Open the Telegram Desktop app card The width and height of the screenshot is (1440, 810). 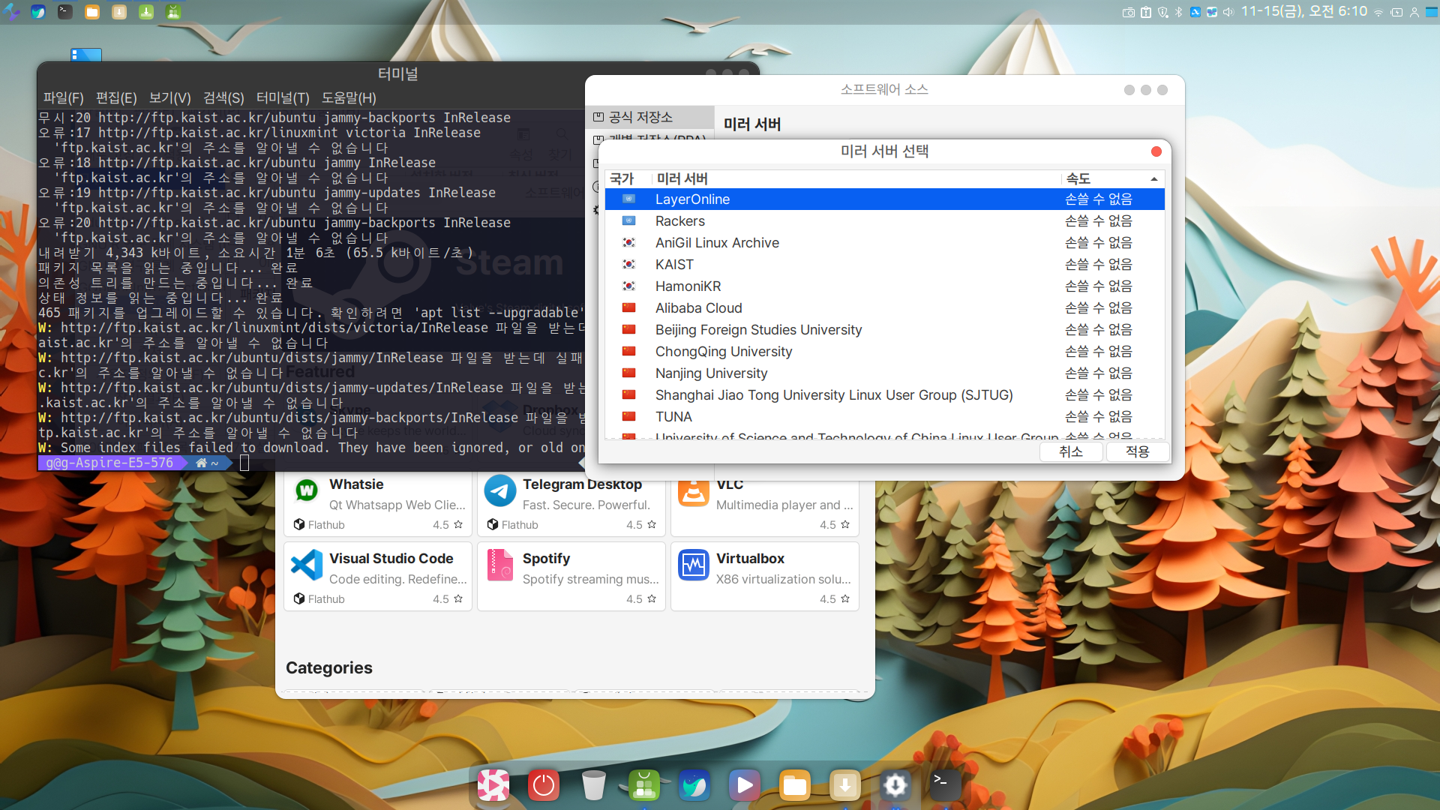(x=571, y=503)
